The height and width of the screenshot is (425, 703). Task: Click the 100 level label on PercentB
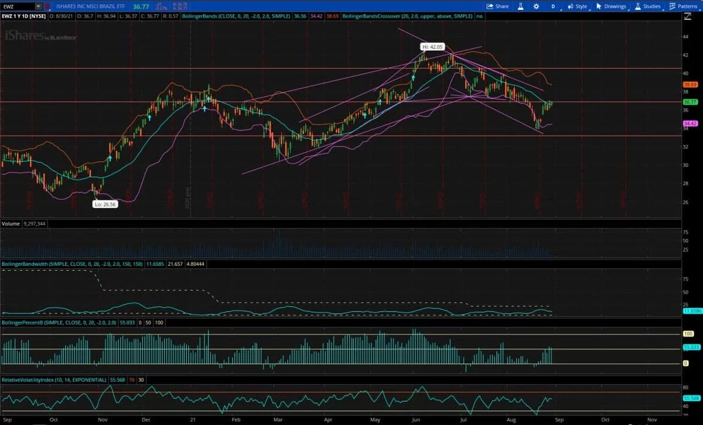tap(688, 334)
